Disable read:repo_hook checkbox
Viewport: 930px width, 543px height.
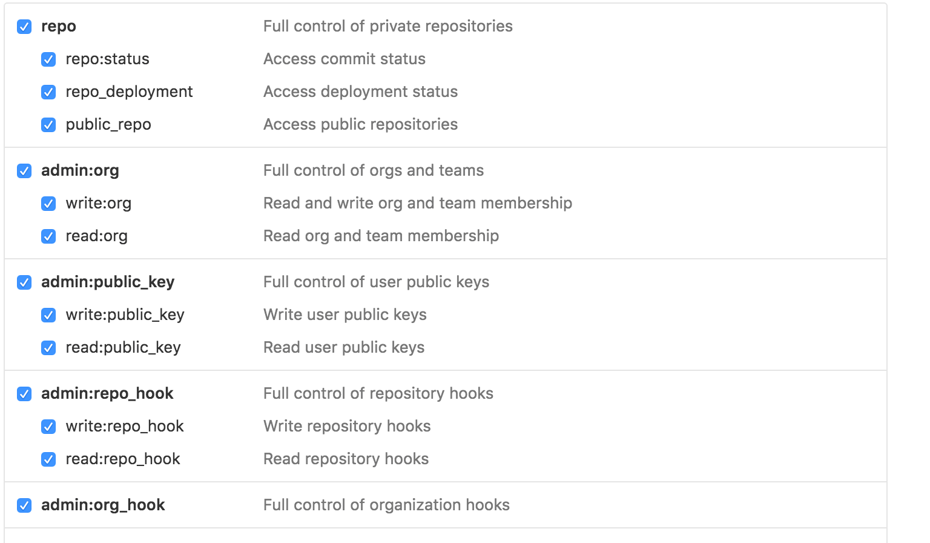point(48,459)
